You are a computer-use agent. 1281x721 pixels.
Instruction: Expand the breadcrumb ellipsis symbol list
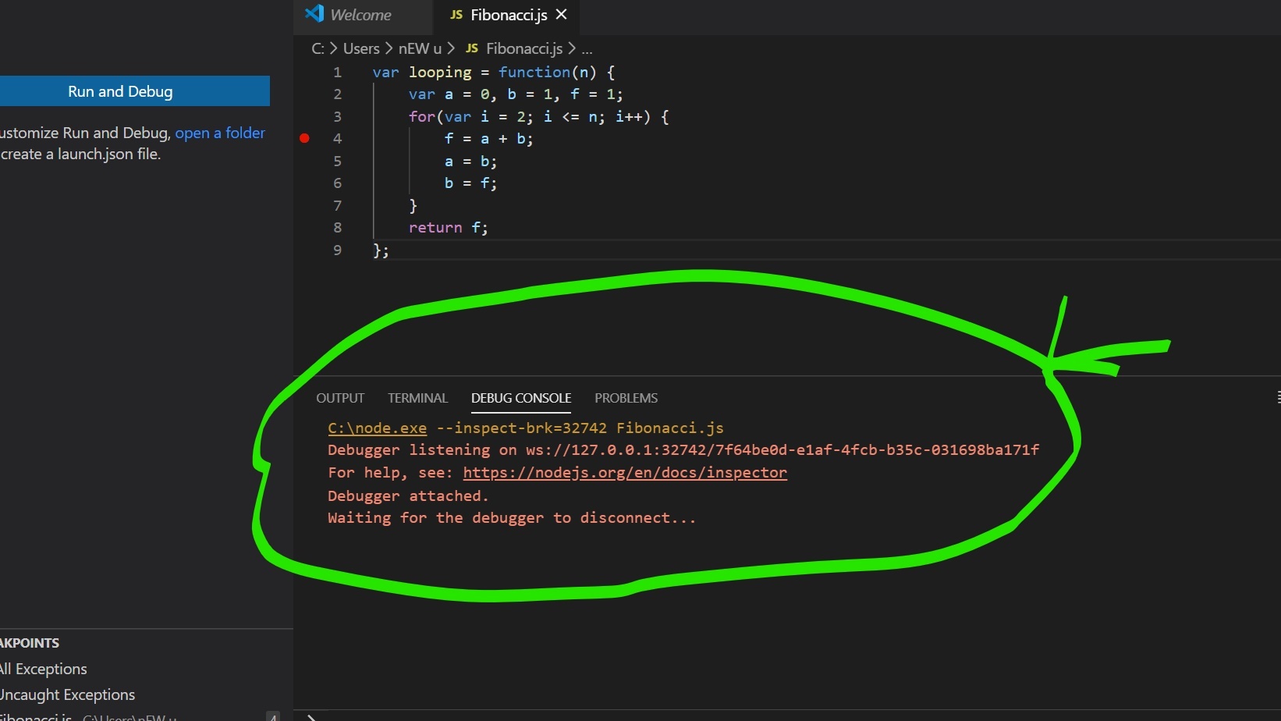(587, 48)
